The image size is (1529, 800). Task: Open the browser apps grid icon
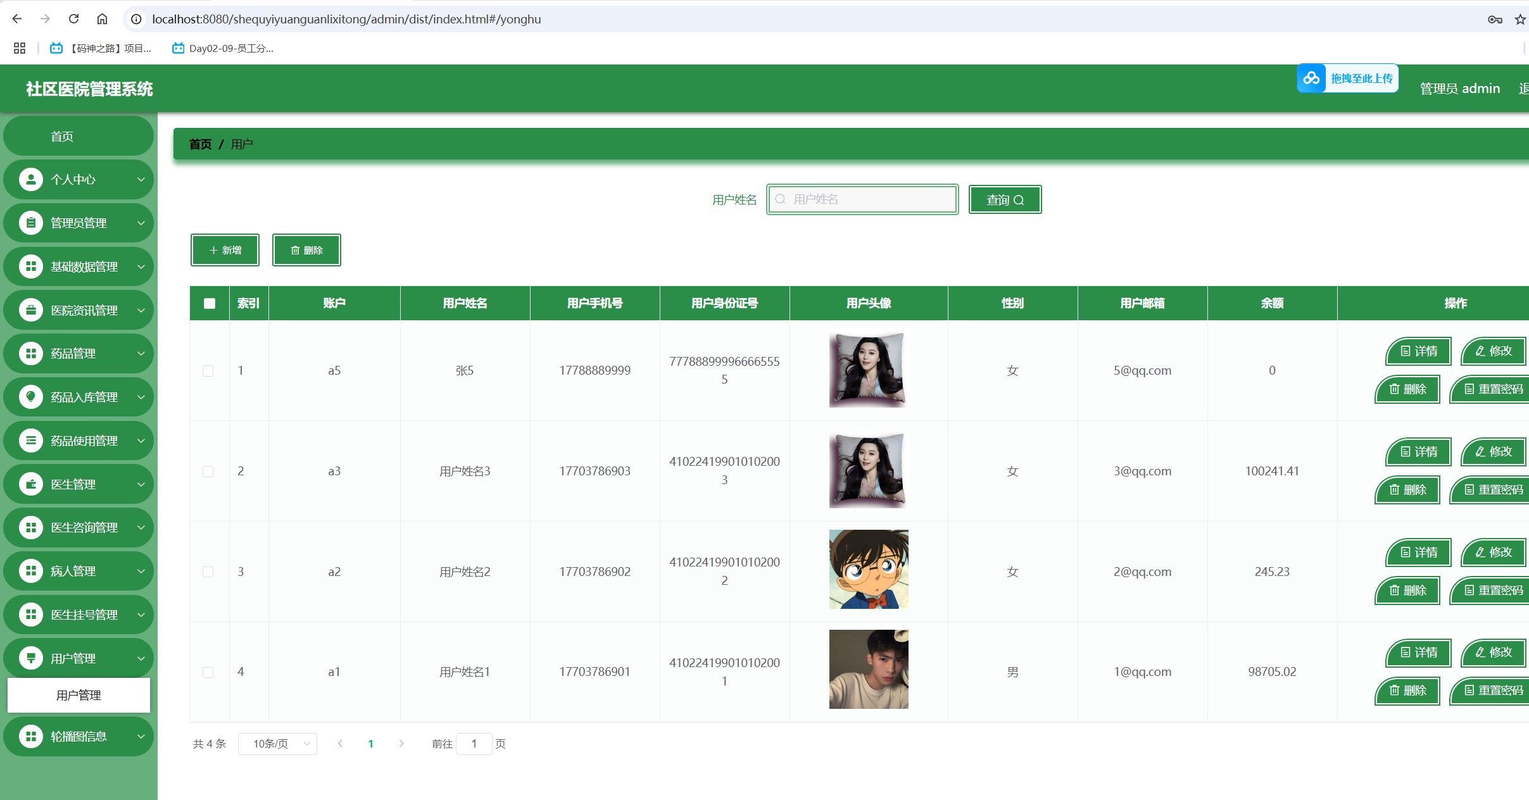20,48
